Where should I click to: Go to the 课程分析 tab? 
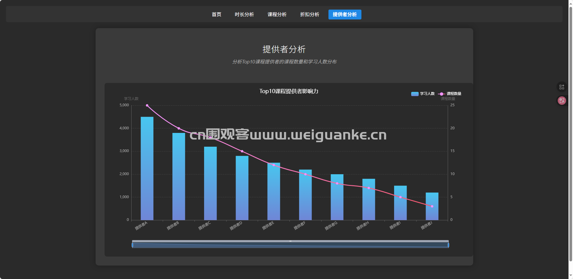(x=277, y=14)
